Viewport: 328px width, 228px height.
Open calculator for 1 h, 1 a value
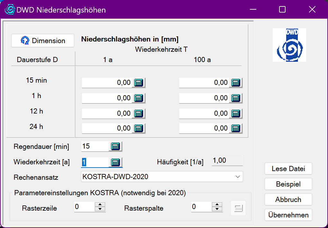139,98
